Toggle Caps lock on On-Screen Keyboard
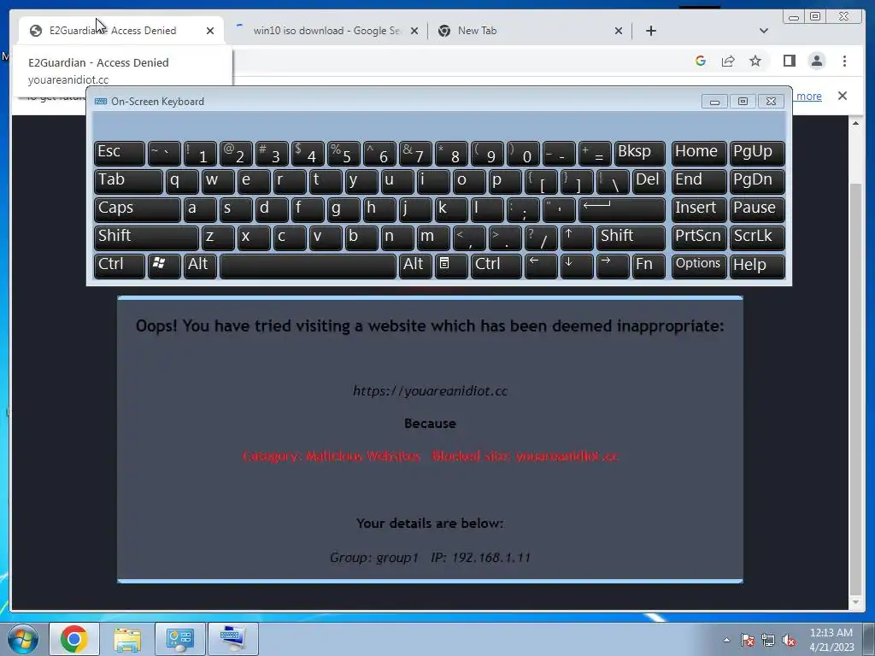The width and height of the screenshot is (875, 656). [x=138, y=208]
